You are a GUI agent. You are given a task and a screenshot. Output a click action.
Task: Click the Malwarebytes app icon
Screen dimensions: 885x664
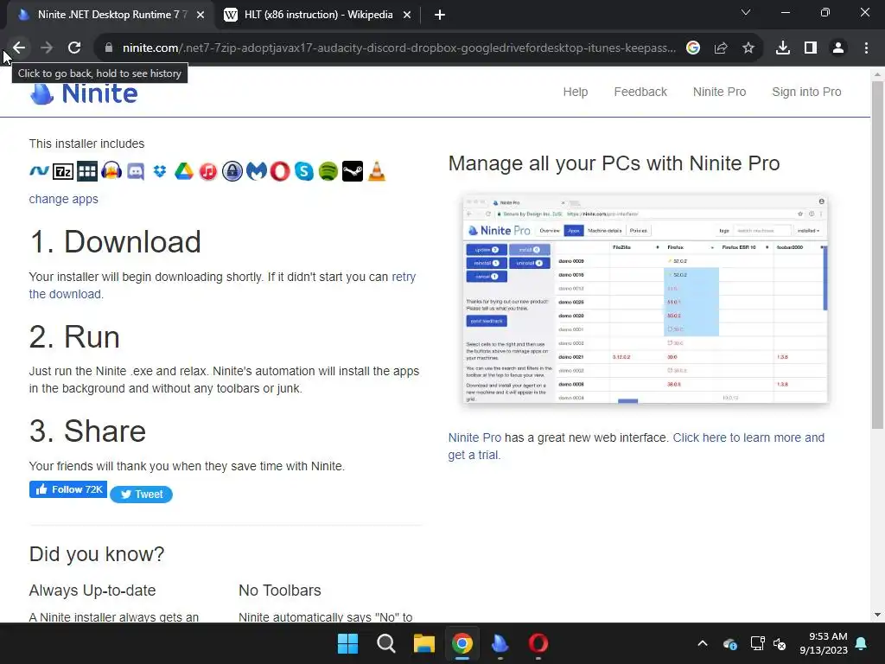256,171
